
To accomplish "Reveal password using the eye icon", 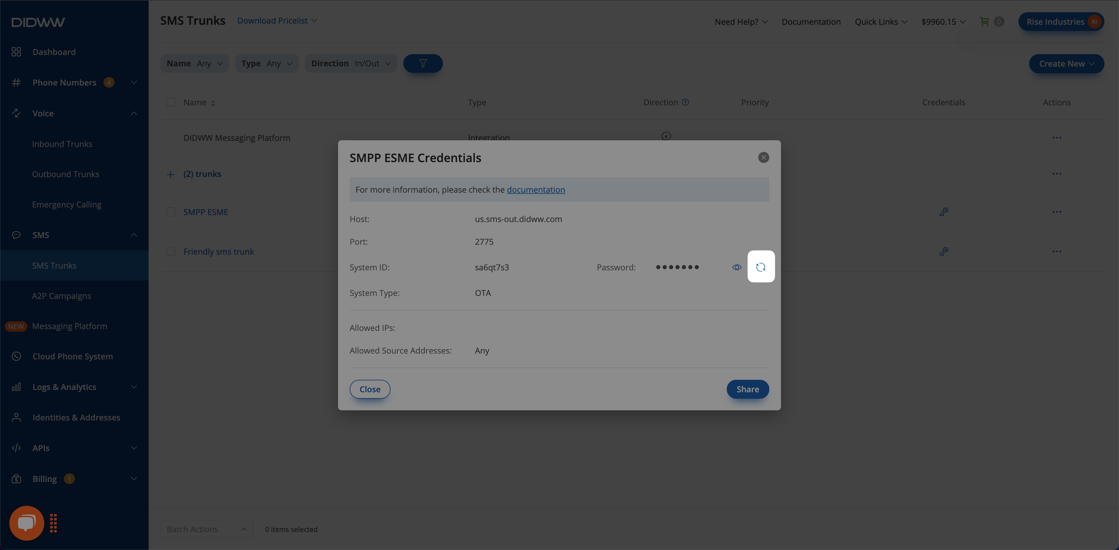I will pos(737,267).
